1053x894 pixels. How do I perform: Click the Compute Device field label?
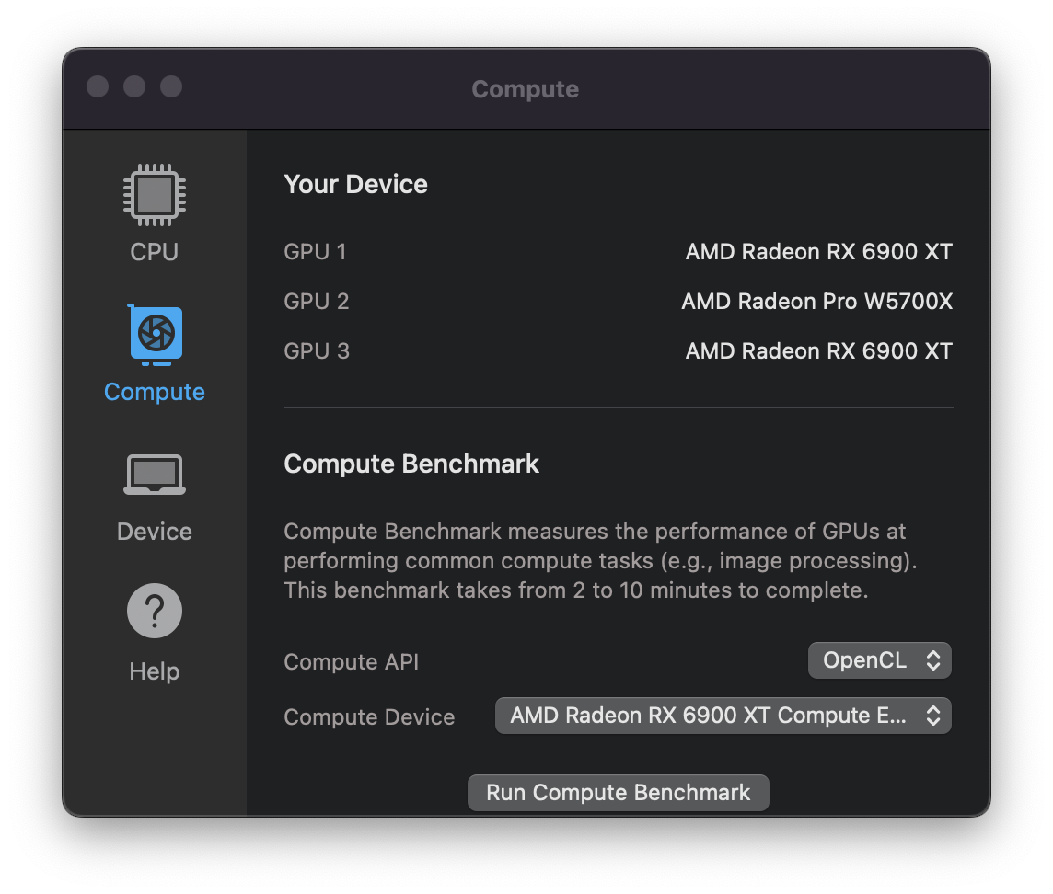pyautogui.click(x=369, y=717)
